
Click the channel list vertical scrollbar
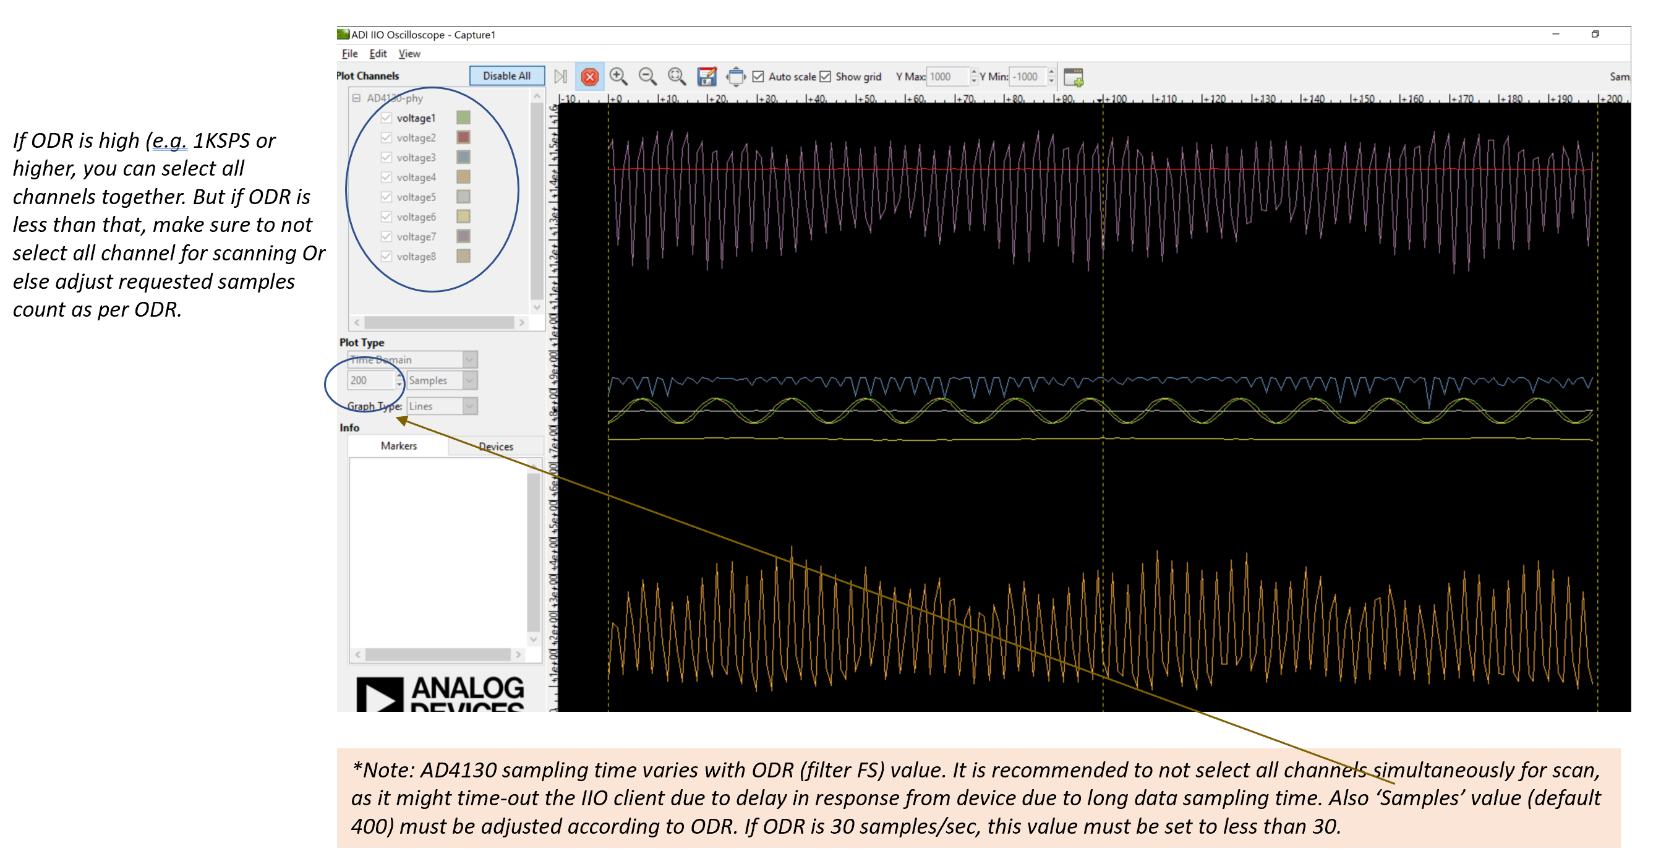(x=537, y=200)
